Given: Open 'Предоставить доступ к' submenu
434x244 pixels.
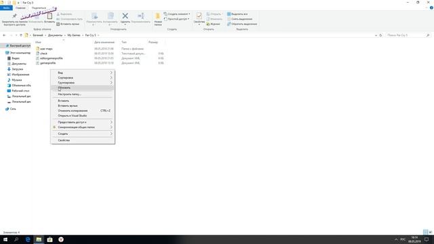Looking at the screenshot, I should pyautogui.click(x=83, y=122).
